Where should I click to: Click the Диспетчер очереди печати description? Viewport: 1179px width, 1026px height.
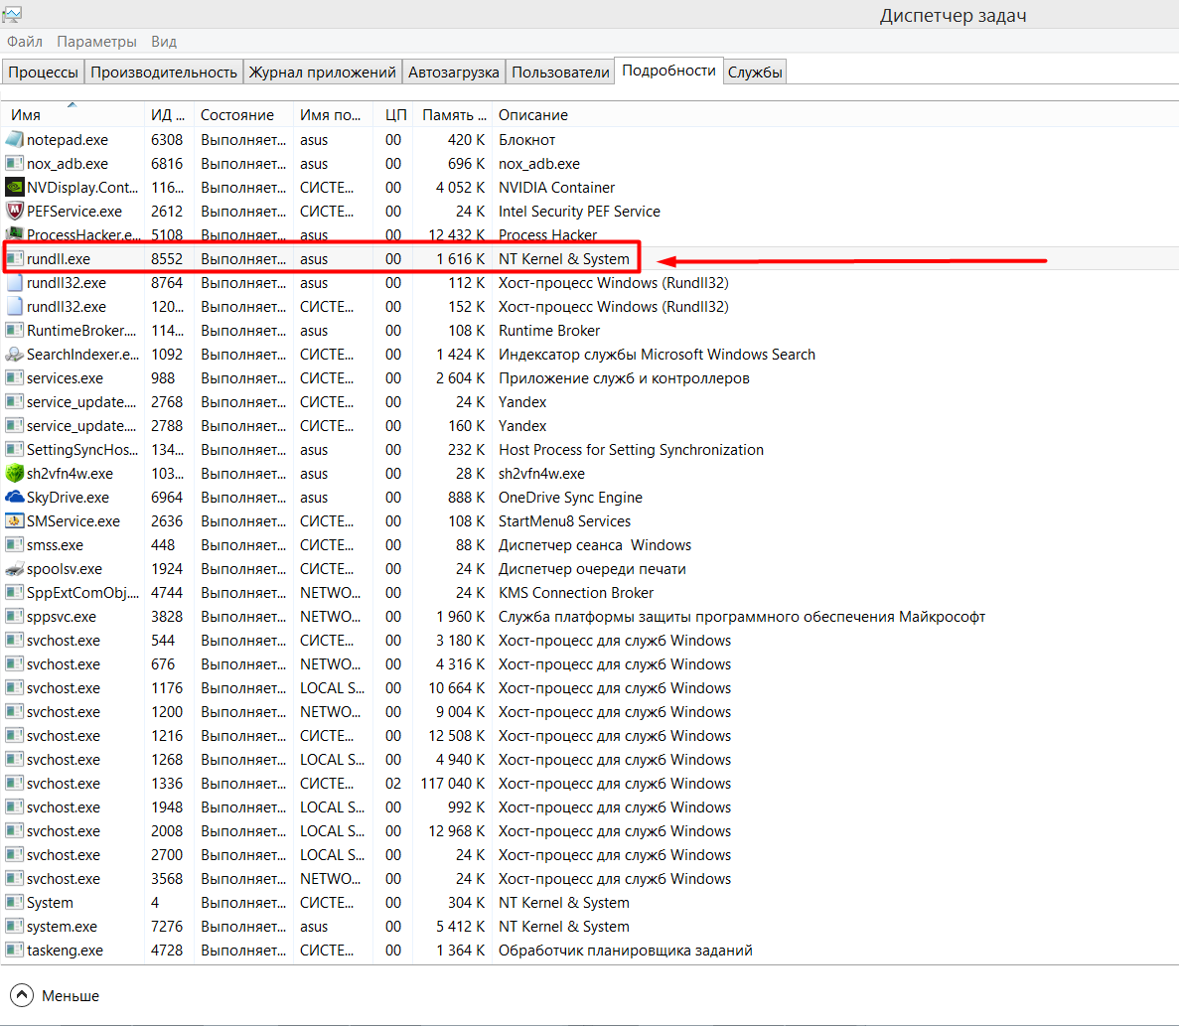(x=592, y=569)
